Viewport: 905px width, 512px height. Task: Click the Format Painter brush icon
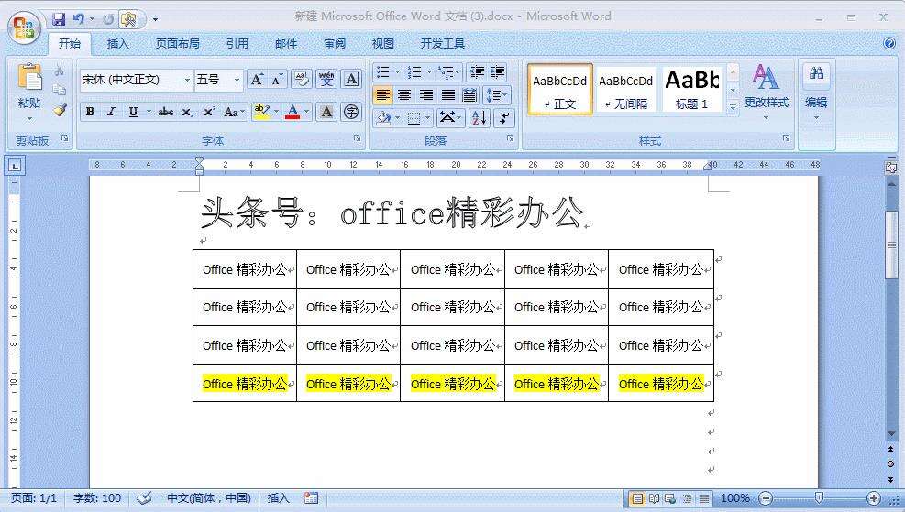coord(60,110)
